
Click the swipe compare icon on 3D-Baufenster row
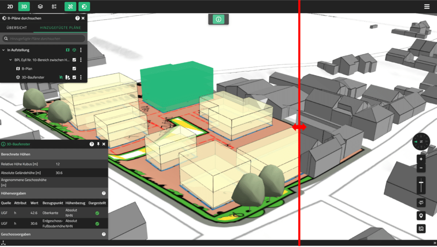pyautogui.click(x=67, y=77)
